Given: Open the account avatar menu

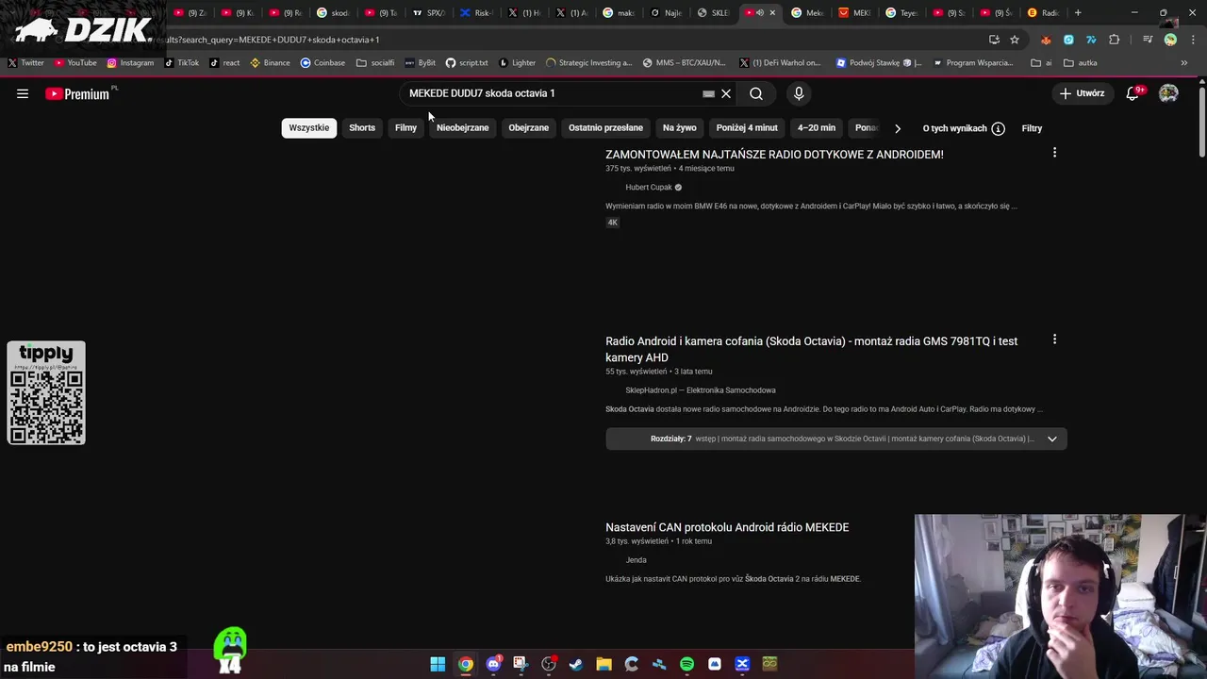Looking at the screenshot, I should [1168, 93].
